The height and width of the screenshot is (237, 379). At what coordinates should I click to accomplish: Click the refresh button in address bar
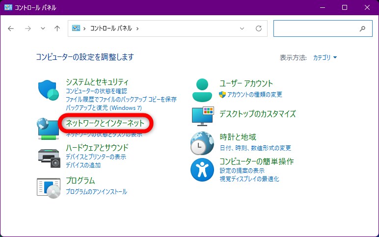259,28
